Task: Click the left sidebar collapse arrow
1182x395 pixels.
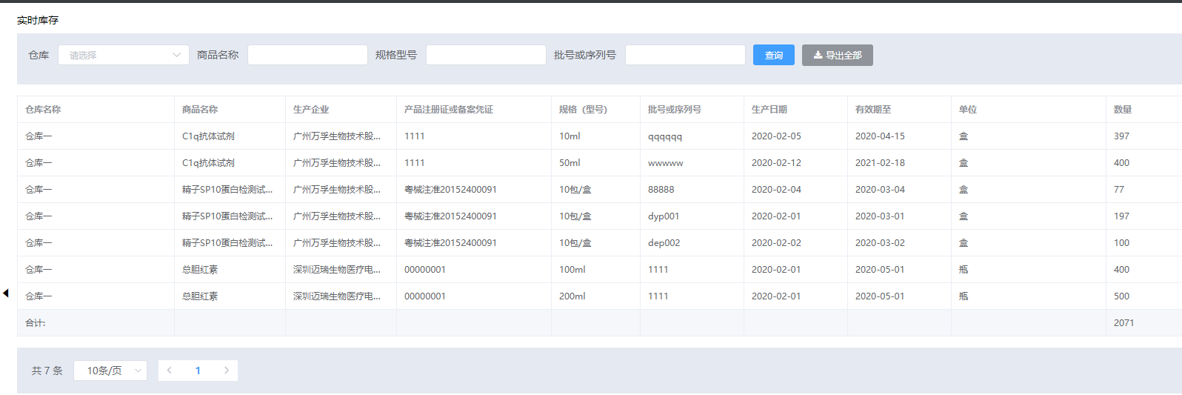Action: [x=6, y=293]
